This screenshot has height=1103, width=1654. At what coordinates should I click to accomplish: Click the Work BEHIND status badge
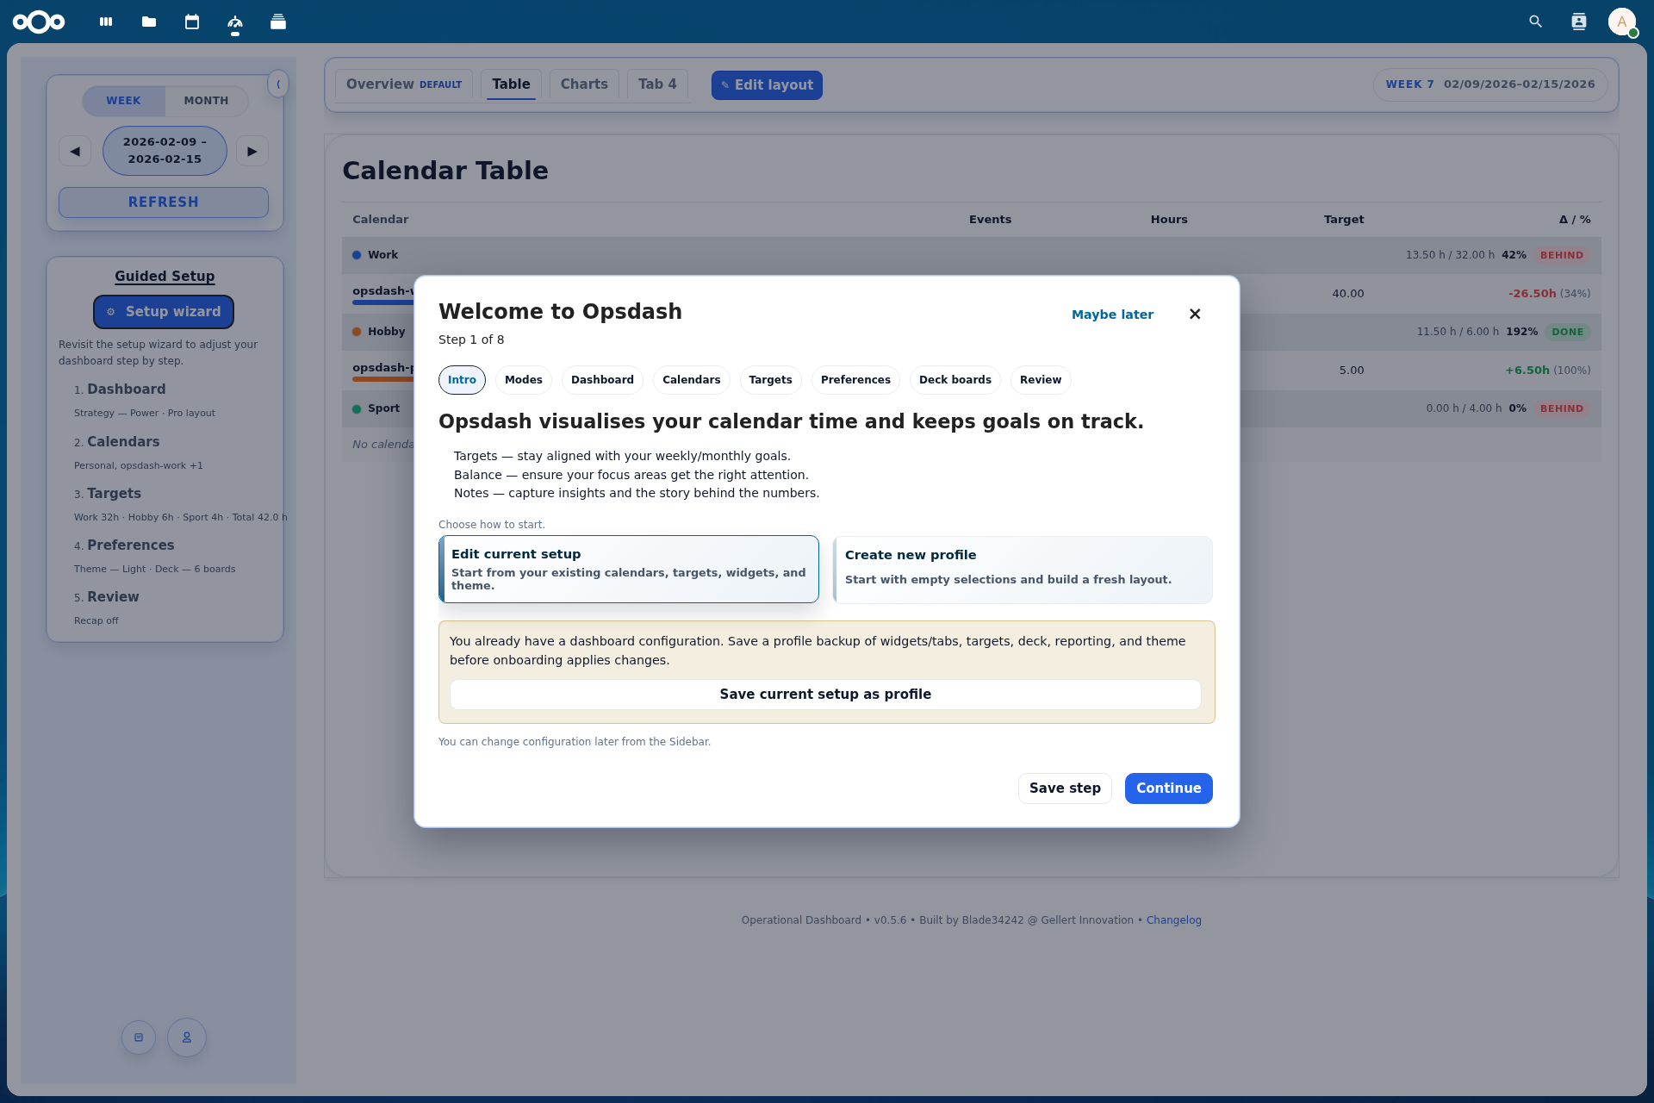[x=1562, y=255]
